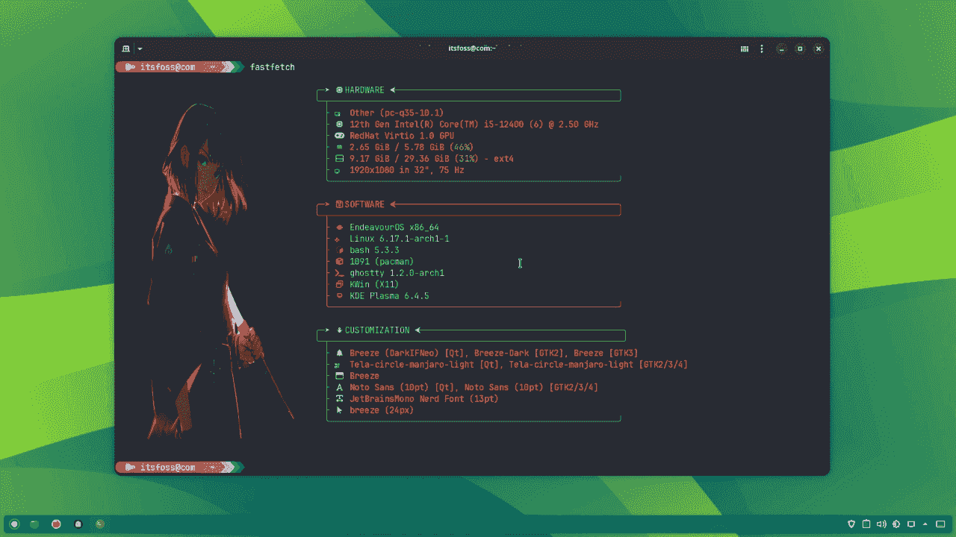
Task: Expand the new-tab dropdown arrow in header
Action: click(140, 49)
